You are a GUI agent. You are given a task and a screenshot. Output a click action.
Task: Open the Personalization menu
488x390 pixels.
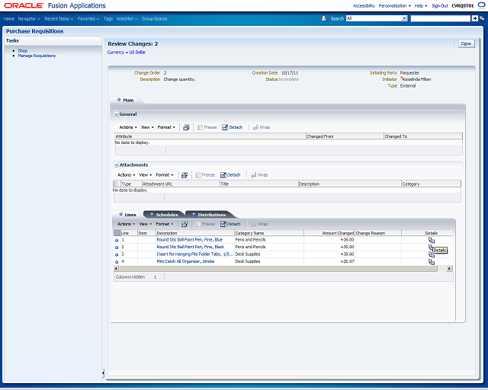(394, 5)
